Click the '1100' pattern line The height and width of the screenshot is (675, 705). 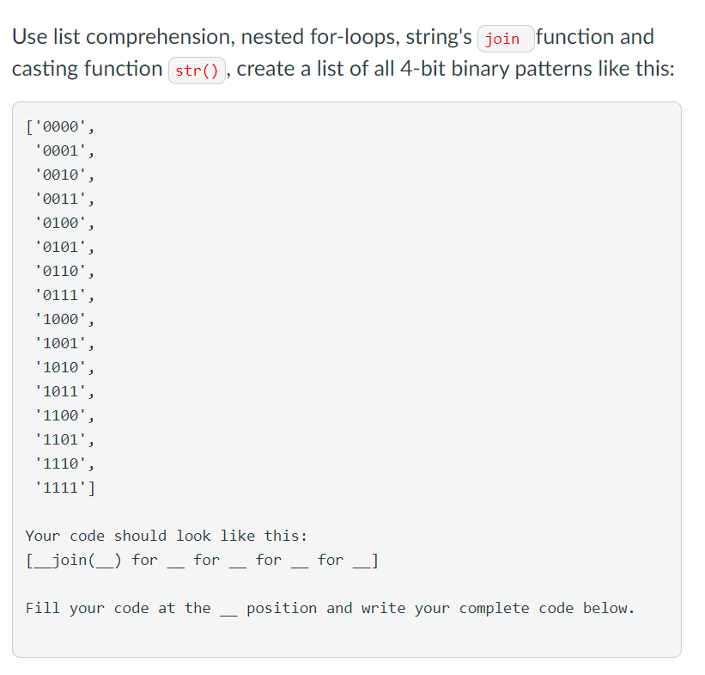click(64, 415)
